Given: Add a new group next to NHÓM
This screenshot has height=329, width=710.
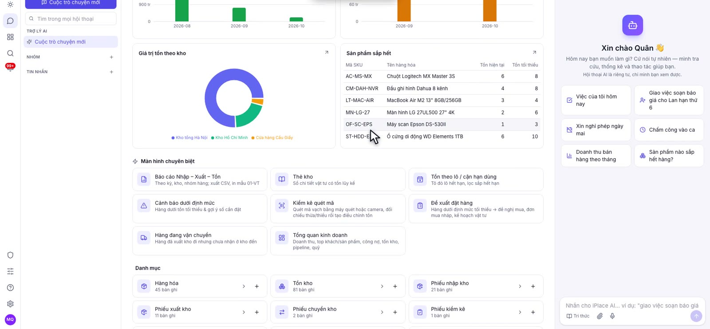Looking at the screenshot, I should point(111,57).
